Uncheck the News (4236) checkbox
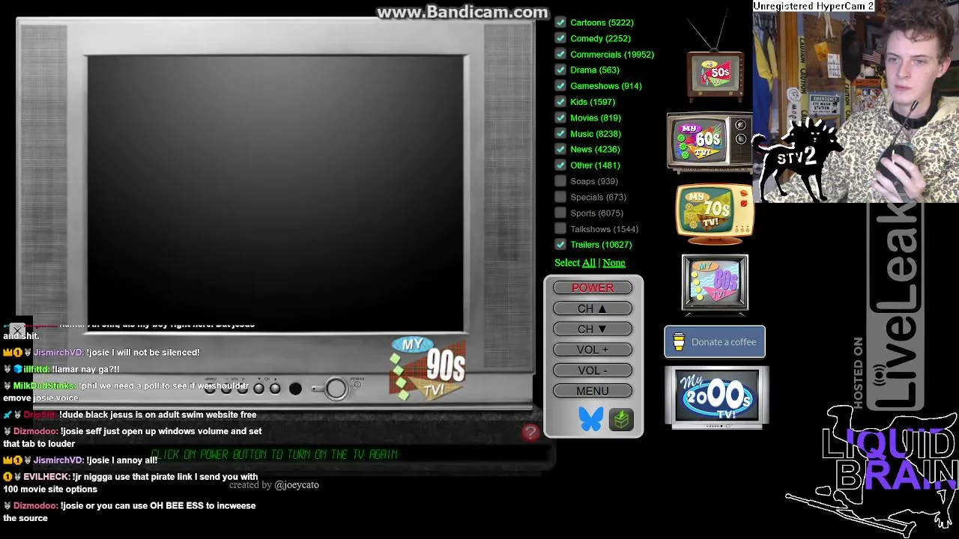 pos(560,149)
